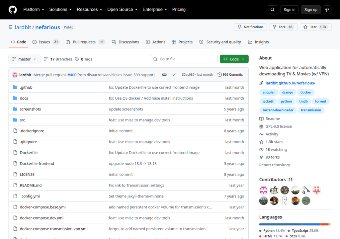Click the Sign up button
The width and height of the screenshot is (340, 239).
(311, 10)
